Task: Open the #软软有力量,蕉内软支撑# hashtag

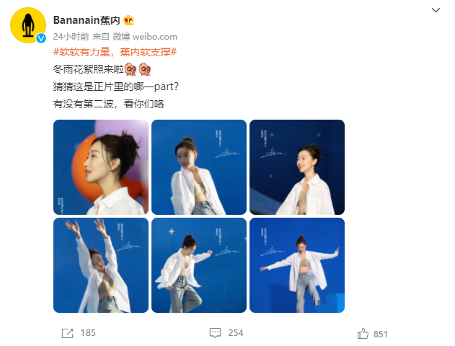Action: tap(115, 52)
